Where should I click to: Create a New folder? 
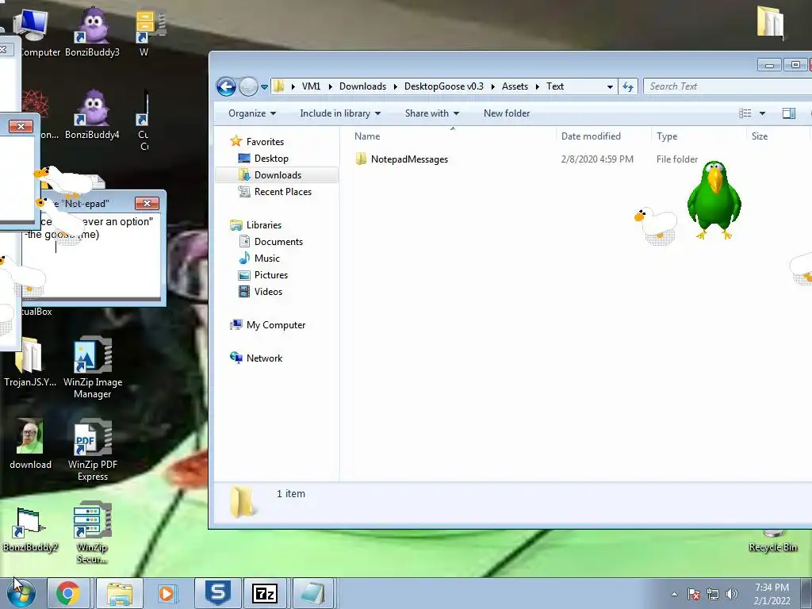tap(507, 113)
